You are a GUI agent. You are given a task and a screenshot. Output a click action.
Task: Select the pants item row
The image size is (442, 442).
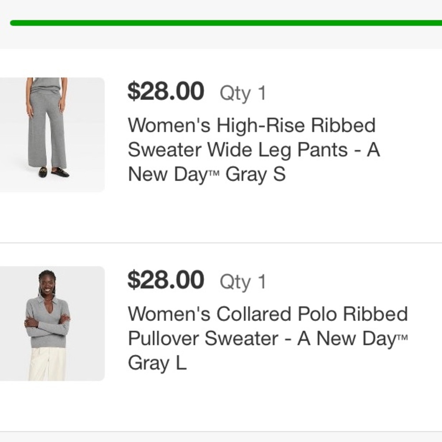pos(221,133)
